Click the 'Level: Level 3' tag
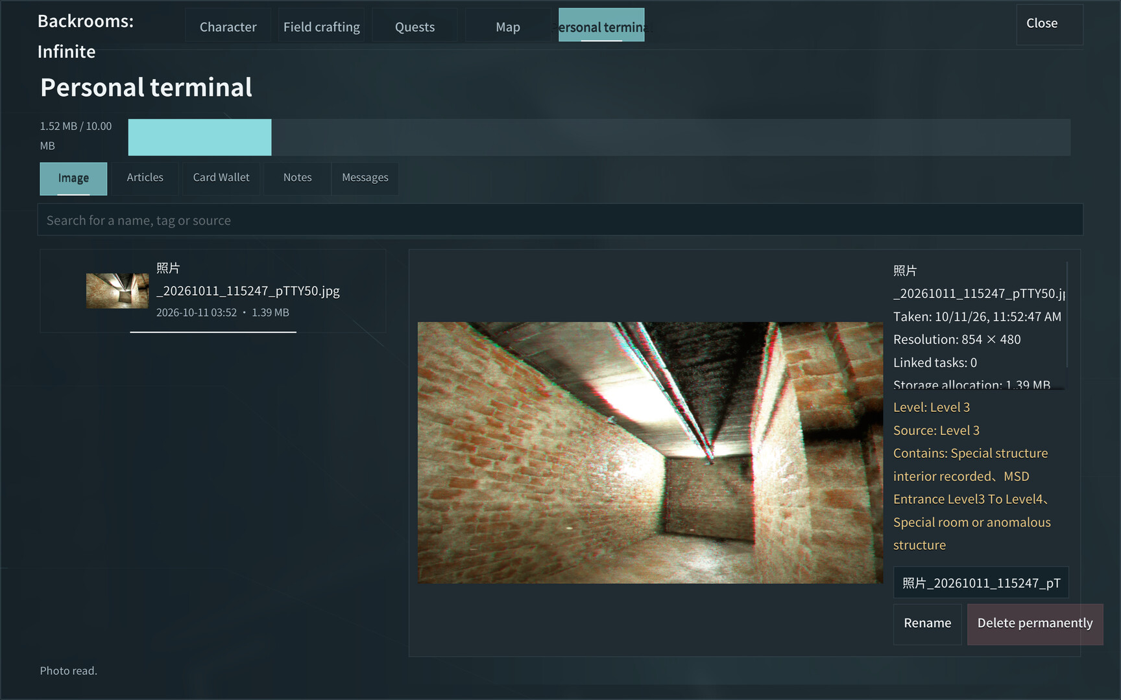This screenshot has height=700, width=1121. [932, 408]
